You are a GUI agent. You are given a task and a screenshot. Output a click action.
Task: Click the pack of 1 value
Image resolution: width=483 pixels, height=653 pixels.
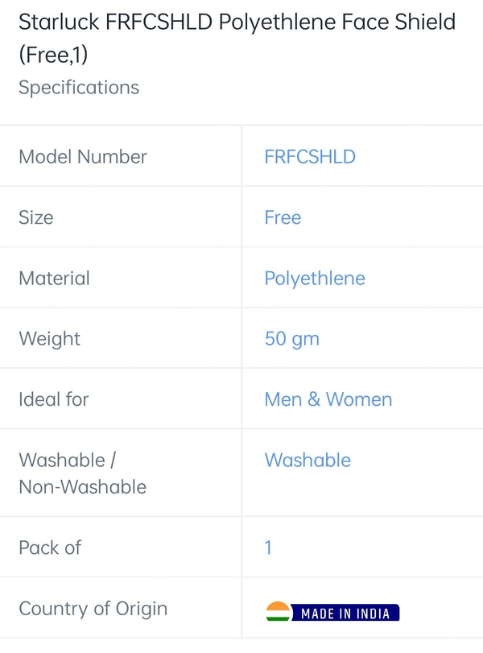click(x=268, y=548)
